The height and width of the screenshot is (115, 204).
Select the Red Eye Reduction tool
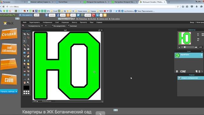pyautogui.click(x=25, y=71)
